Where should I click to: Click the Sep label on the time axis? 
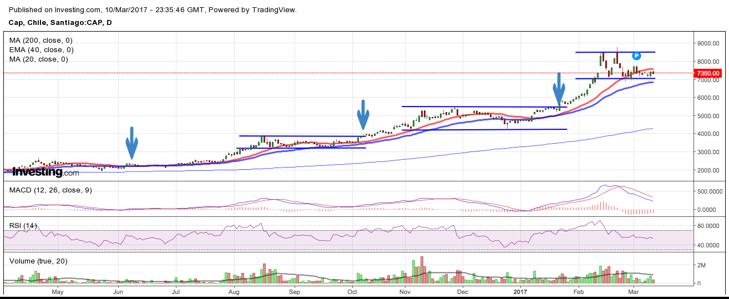295,291
